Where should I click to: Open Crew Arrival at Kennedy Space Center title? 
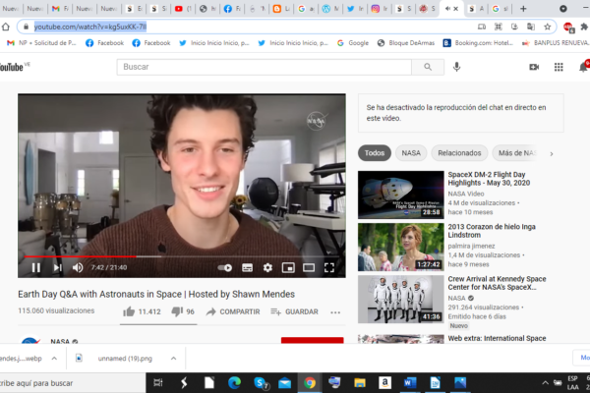(497, 283)
